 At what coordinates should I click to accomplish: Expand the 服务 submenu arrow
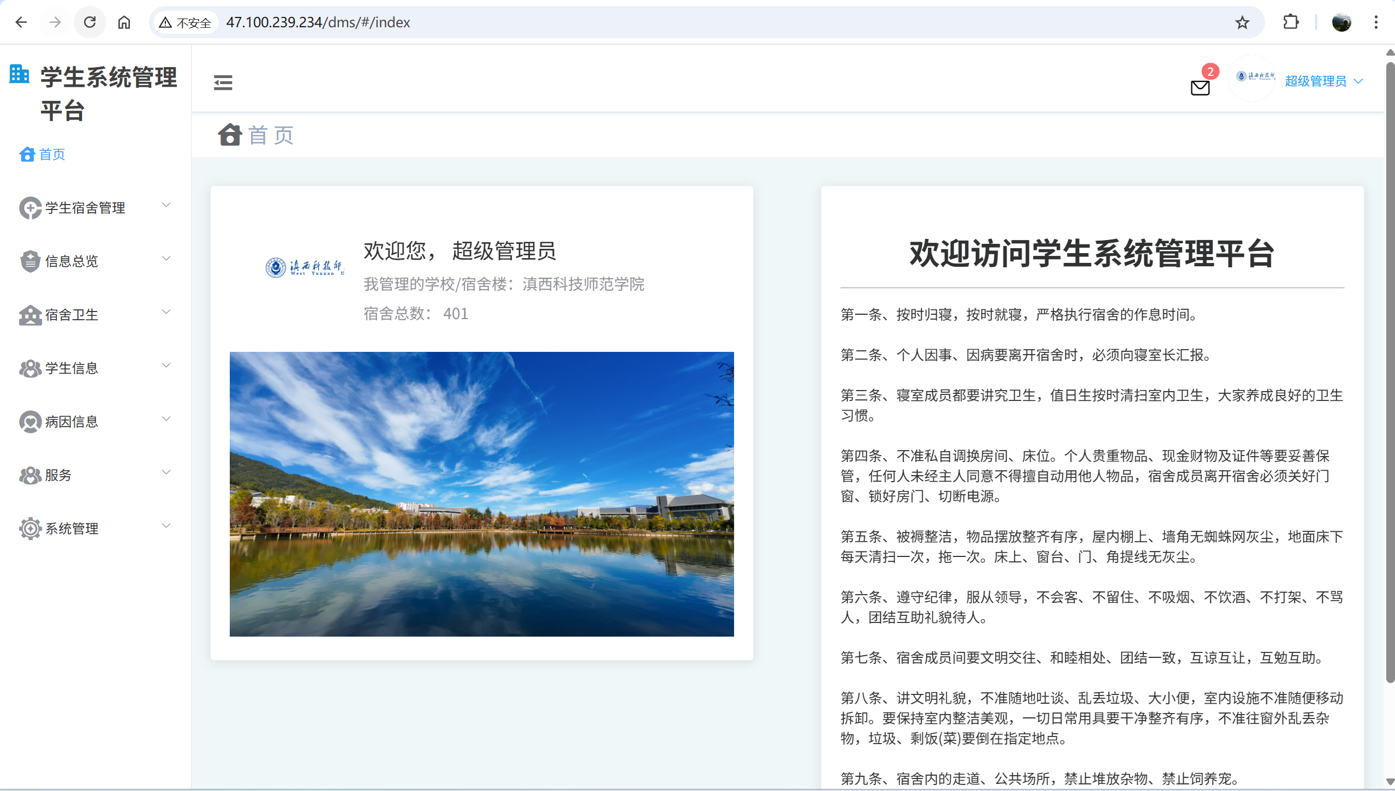click(166, 472)
